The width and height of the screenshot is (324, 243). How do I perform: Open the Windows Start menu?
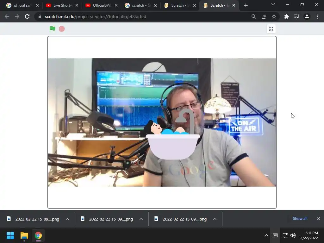pyautogui.click(x=10, y=235)
